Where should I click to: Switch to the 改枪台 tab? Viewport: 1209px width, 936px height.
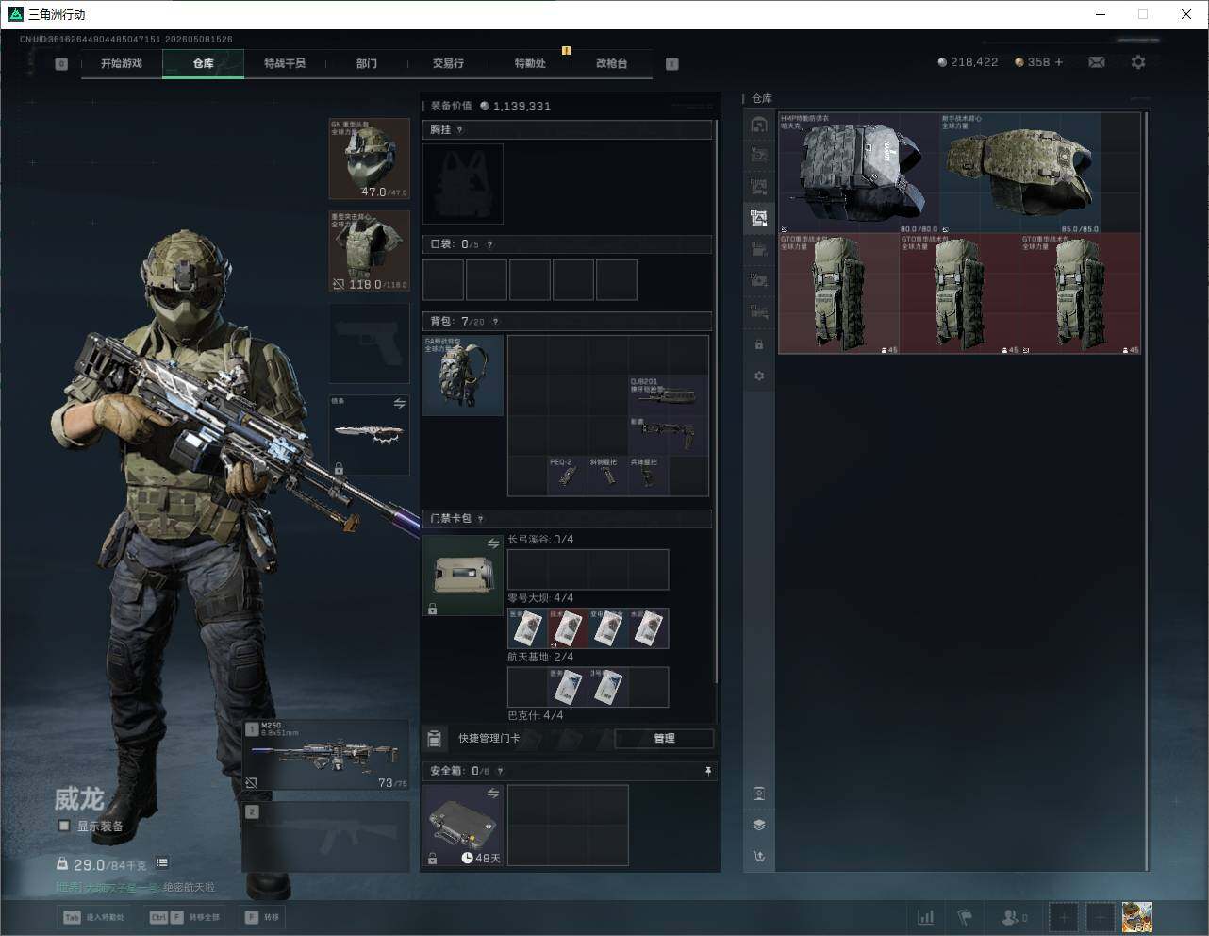(611, 63)
